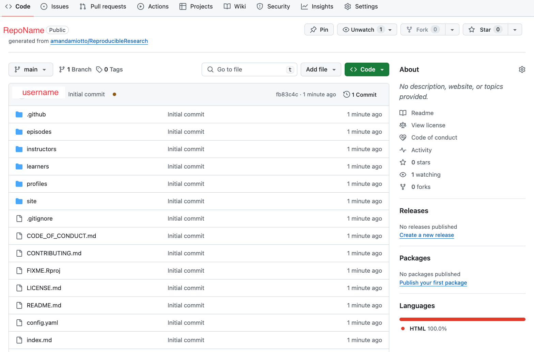Star this repository

[485, 30]
